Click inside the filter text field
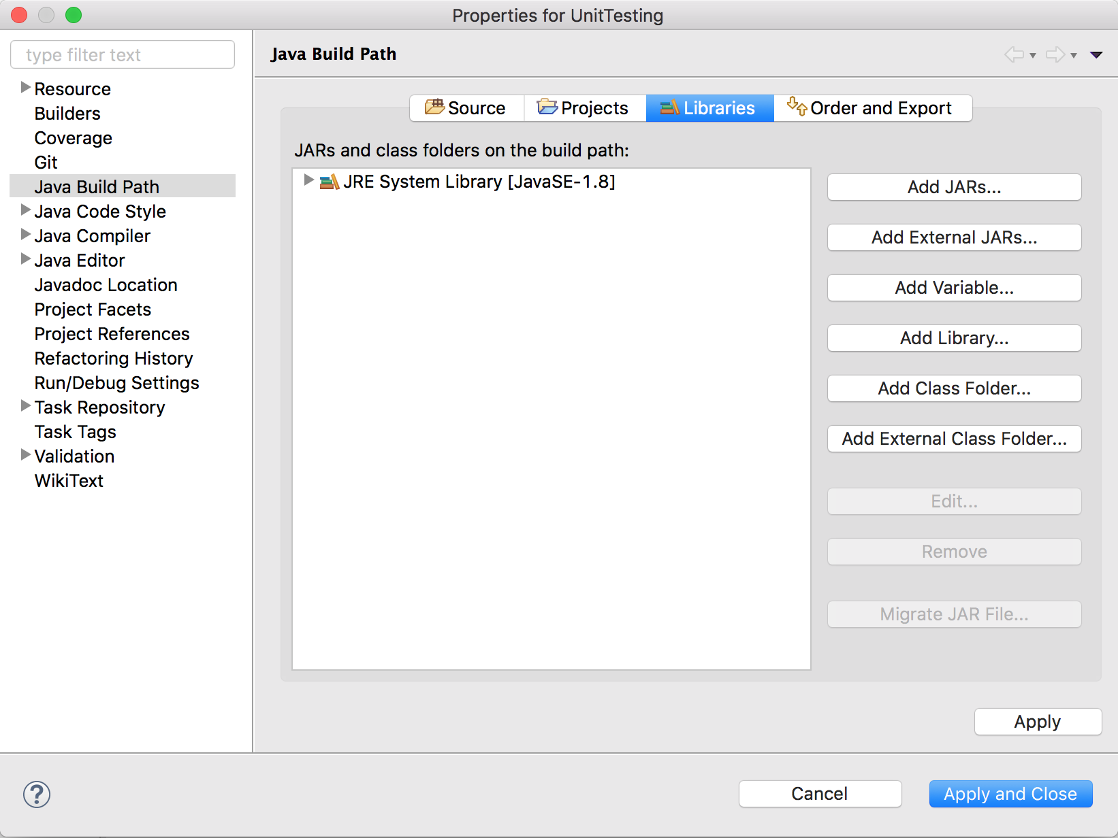The width and height of the screenshot is (1118, 838). click(123, 54)
